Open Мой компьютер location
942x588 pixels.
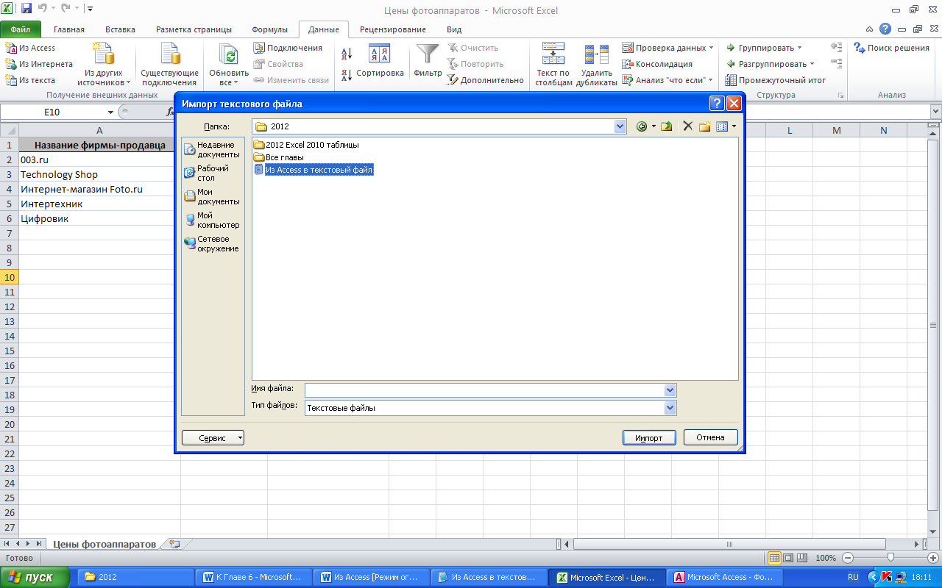tap(213, 220)
